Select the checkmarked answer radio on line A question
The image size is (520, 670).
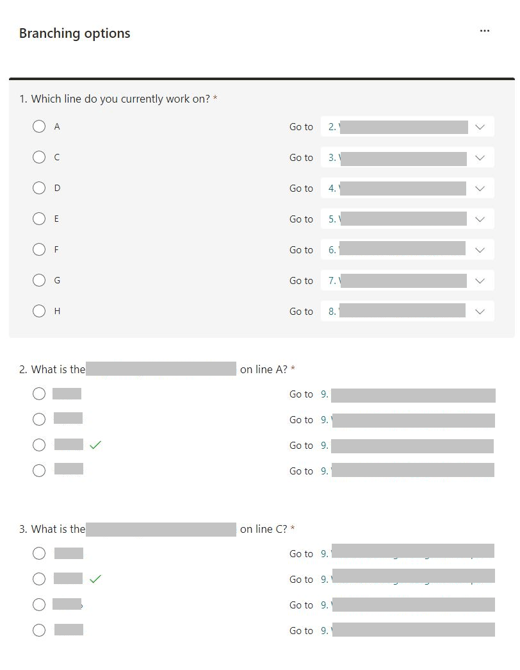tap(39, 445)
